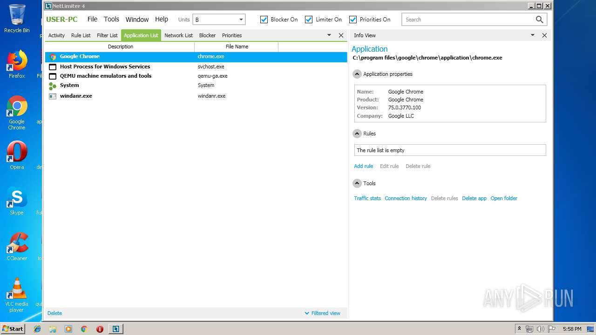Image resolution: width=596 pixels, height=335 pixels.
Task: Collapse the Rules section
Action: pyautogui.click(x=357, y=134)
